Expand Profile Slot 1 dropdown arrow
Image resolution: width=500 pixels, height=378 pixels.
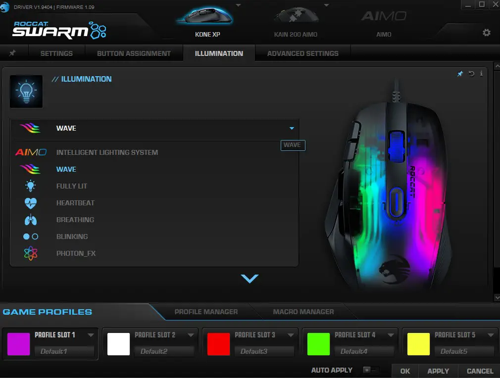(x=91, y=335)
